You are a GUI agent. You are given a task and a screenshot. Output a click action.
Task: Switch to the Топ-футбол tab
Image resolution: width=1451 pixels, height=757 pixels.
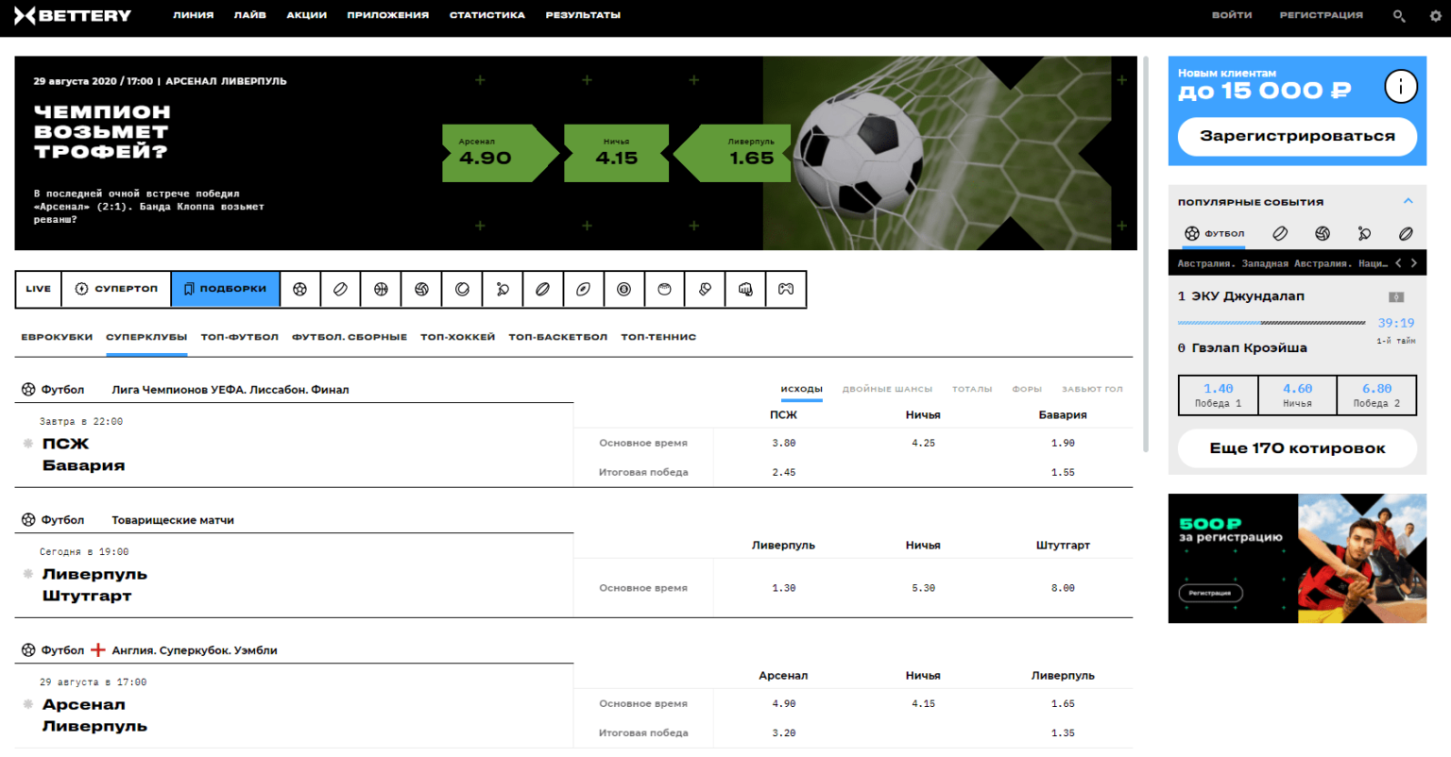coord(239,337)
